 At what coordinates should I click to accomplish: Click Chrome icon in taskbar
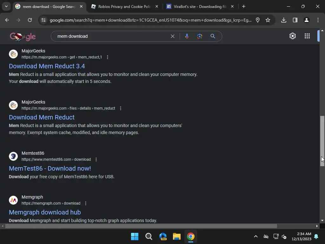[191, 236]
